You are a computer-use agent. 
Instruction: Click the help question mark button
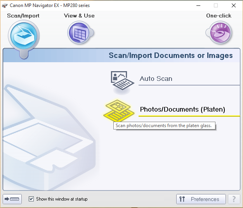(234, 199)
